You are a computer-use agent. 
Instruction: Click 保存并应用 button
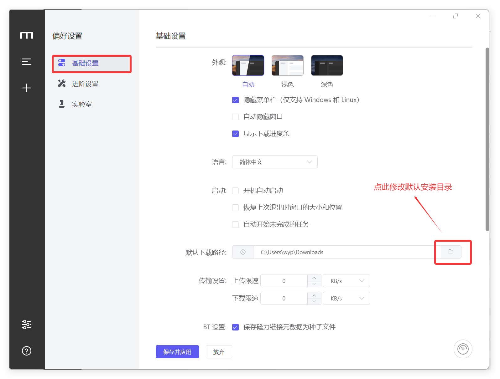click(177, 352)
